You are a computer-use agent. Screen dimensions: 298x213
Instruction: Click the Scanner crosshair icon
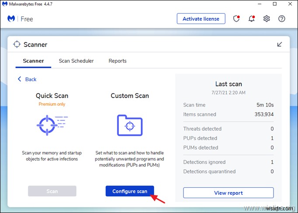tap(17, 45)
